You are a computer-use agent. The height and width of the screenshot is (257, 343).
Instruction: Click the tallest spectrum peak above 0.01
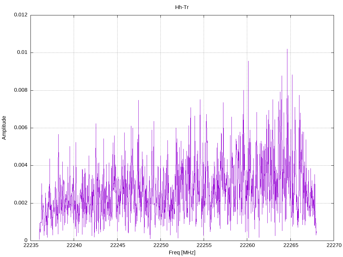(x=287, y=50)
